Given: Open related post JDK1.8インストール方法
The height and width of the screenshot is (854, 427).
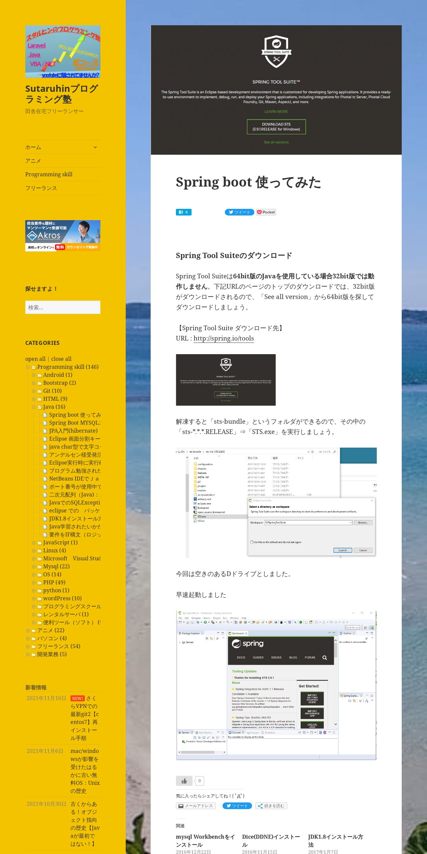Looking at the screenshot, I should (x=336, y=841).
